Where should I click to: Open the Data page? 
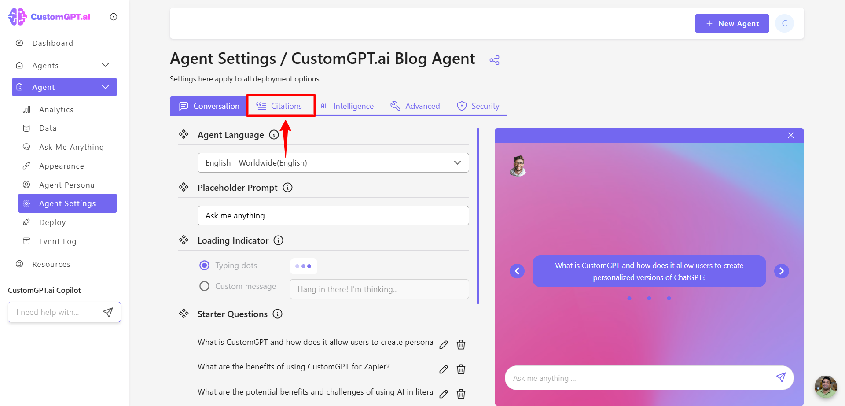pyautogui.click(x=48, y=128)
